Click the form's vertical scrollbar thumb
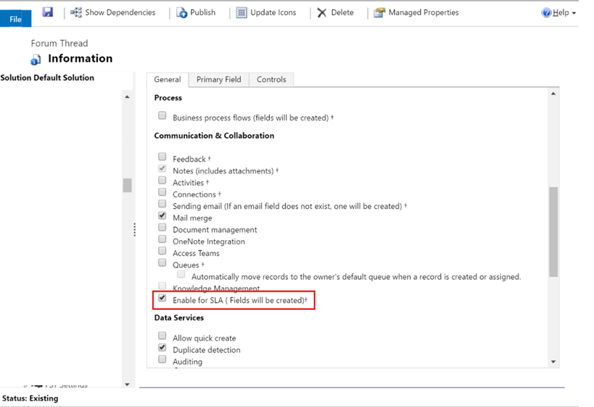Image resolution: width=594 pixels, height=407 pixels. point(553,232)
